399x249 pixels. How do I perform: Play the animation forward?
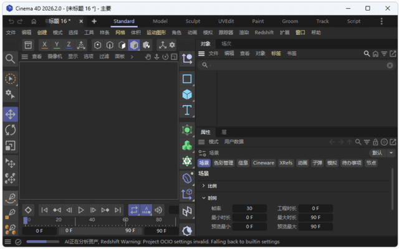81,210
